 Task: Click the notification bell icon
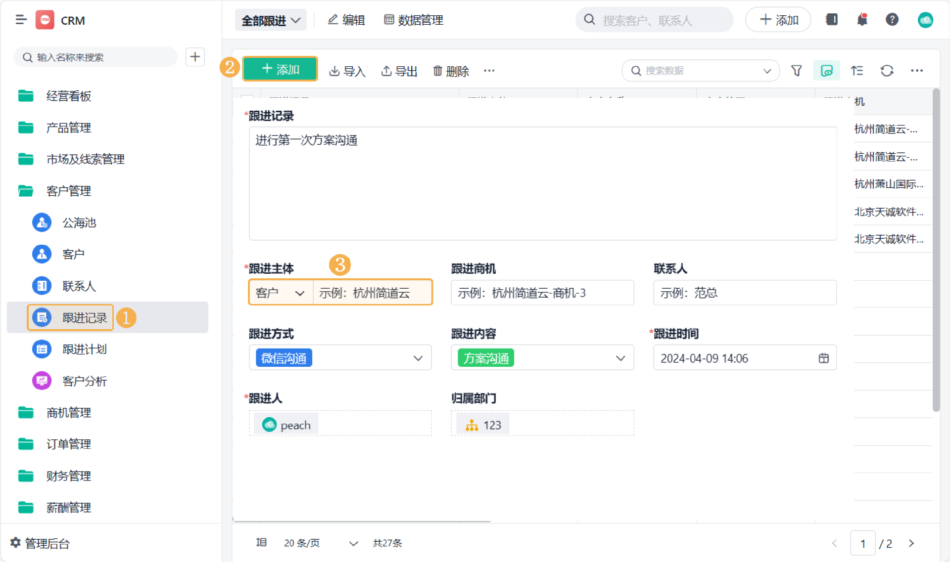click(x=862, y=20)
